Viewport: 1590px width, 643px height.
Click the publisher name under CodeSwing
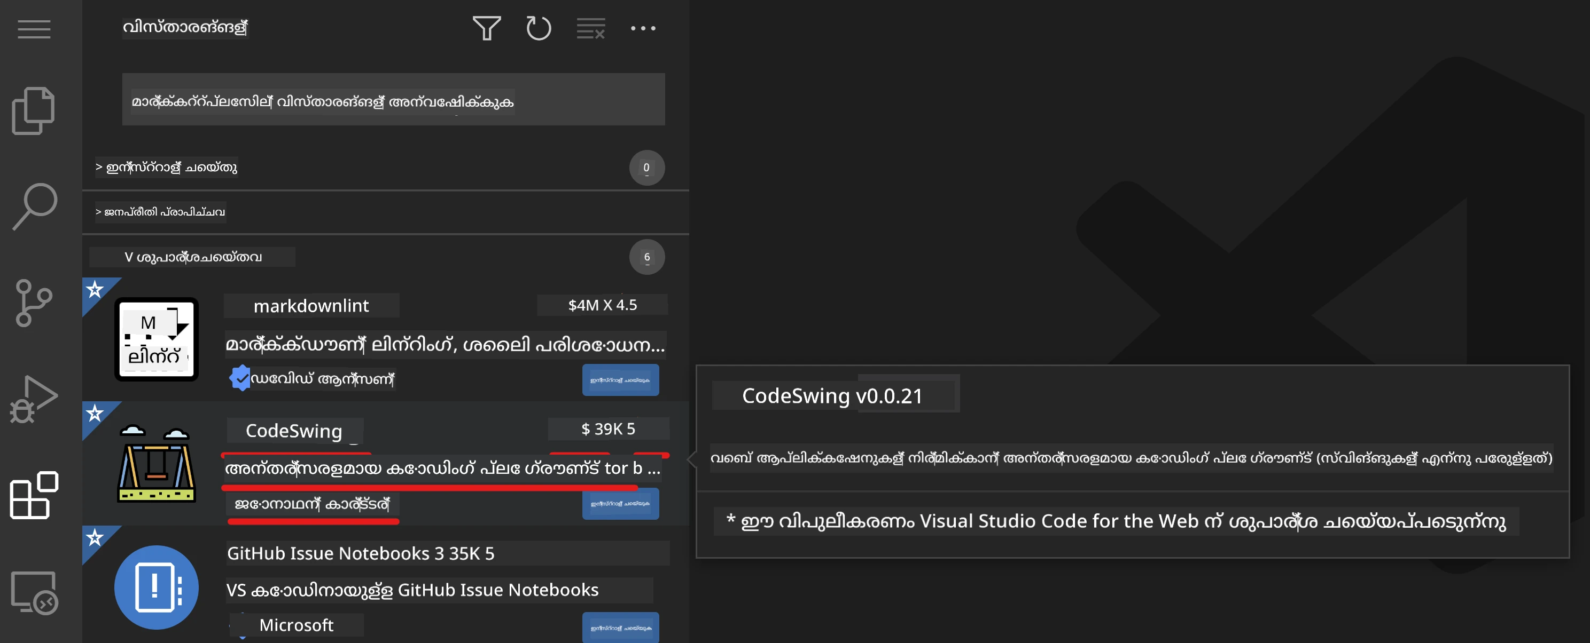click(313, 504)
